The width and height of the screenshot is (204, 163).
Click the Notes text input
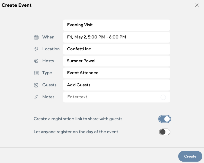pos(111,97)
